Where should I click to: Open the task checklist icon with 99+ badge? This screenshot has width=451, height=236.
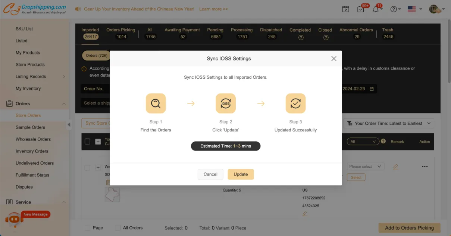(x=361, y=9)
